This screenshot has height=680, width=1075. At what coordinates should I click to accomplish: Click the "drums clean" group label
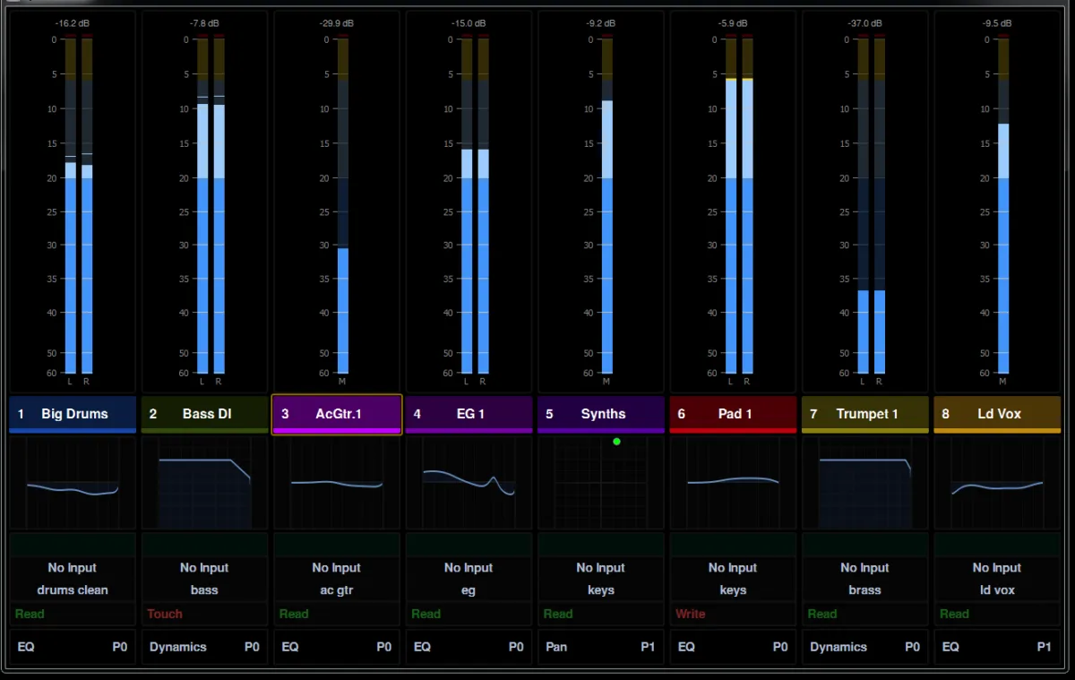click(73, 590)
